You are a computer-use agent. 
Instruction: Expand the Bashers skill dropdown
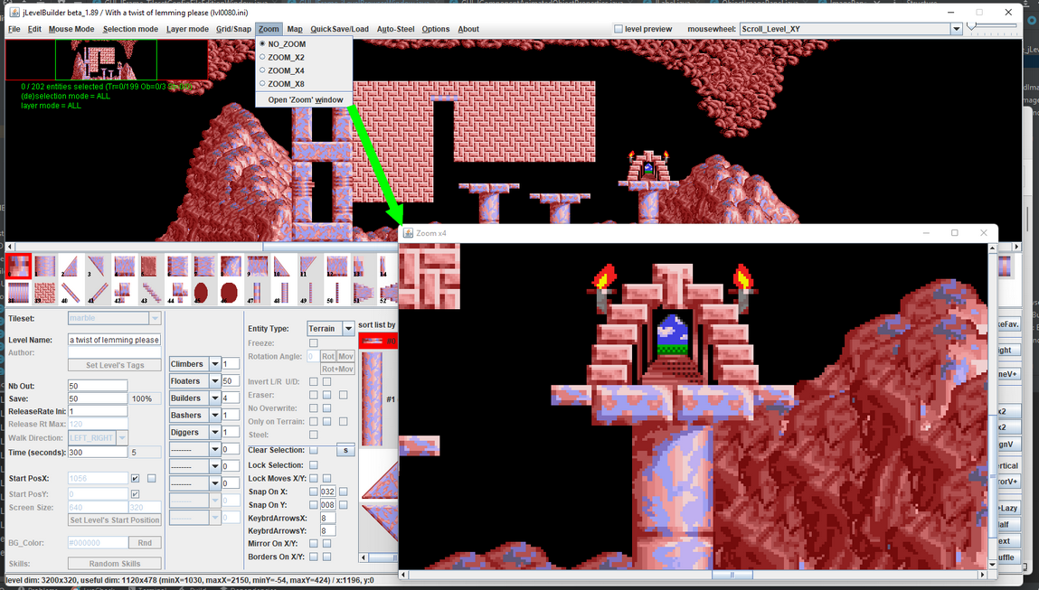[x=214, y=416]
